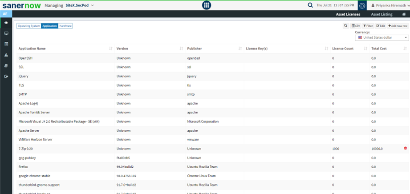Export table using CSV button
The width and height of the screenshot is (410, 194).
pos(356,26)
